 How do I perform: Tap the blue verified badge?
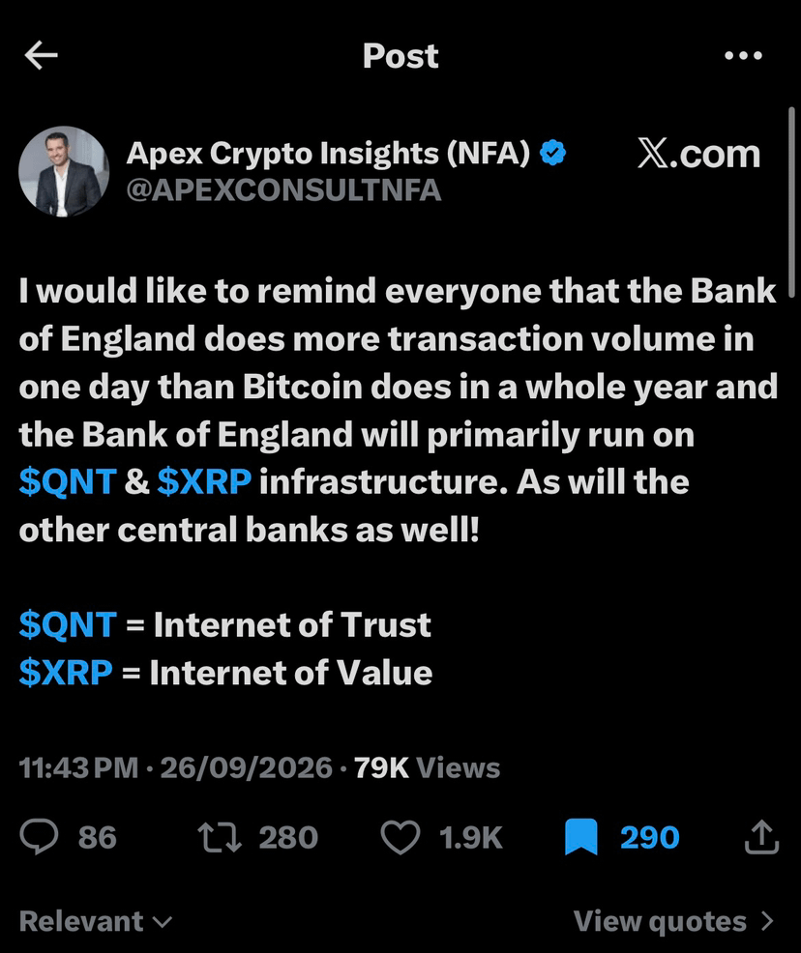pyautogui.click(x=552, y=153)
